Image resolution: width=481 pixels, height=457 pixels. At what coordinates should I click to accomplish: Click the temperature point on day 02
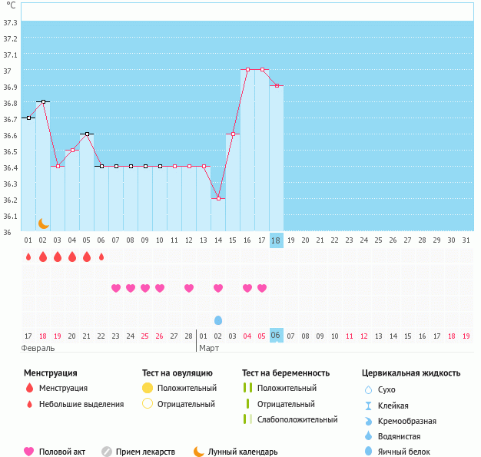(x=43, y=101)
